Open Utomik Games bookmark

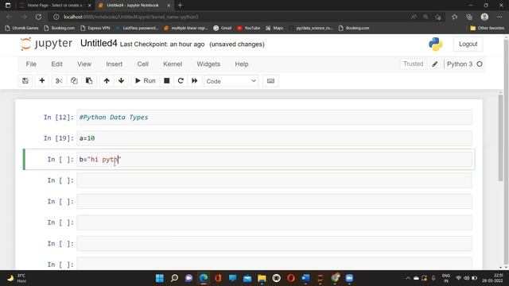click(21, 29)
